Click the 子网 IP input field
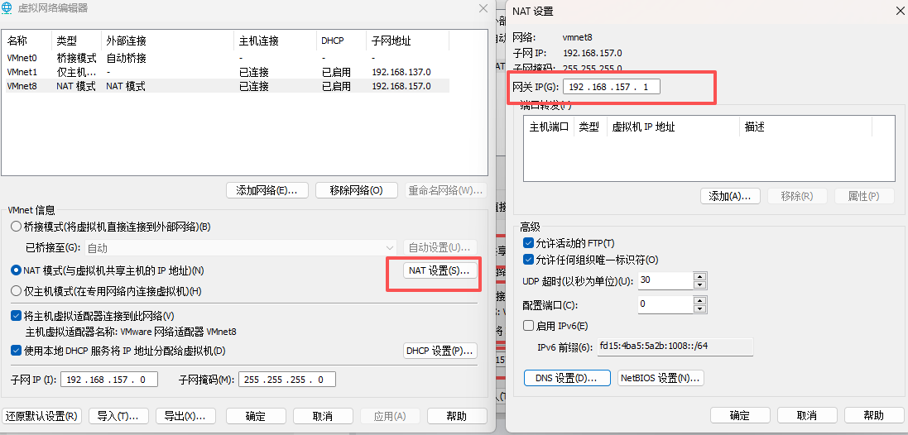 pos(109,380)
